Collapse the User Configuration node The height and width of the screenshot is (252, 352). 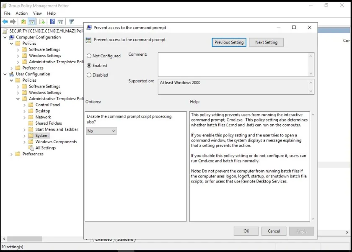click(x=5, y=74)
